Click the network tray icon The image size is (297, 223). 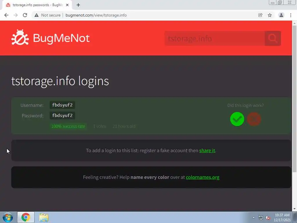click(261, 218)
